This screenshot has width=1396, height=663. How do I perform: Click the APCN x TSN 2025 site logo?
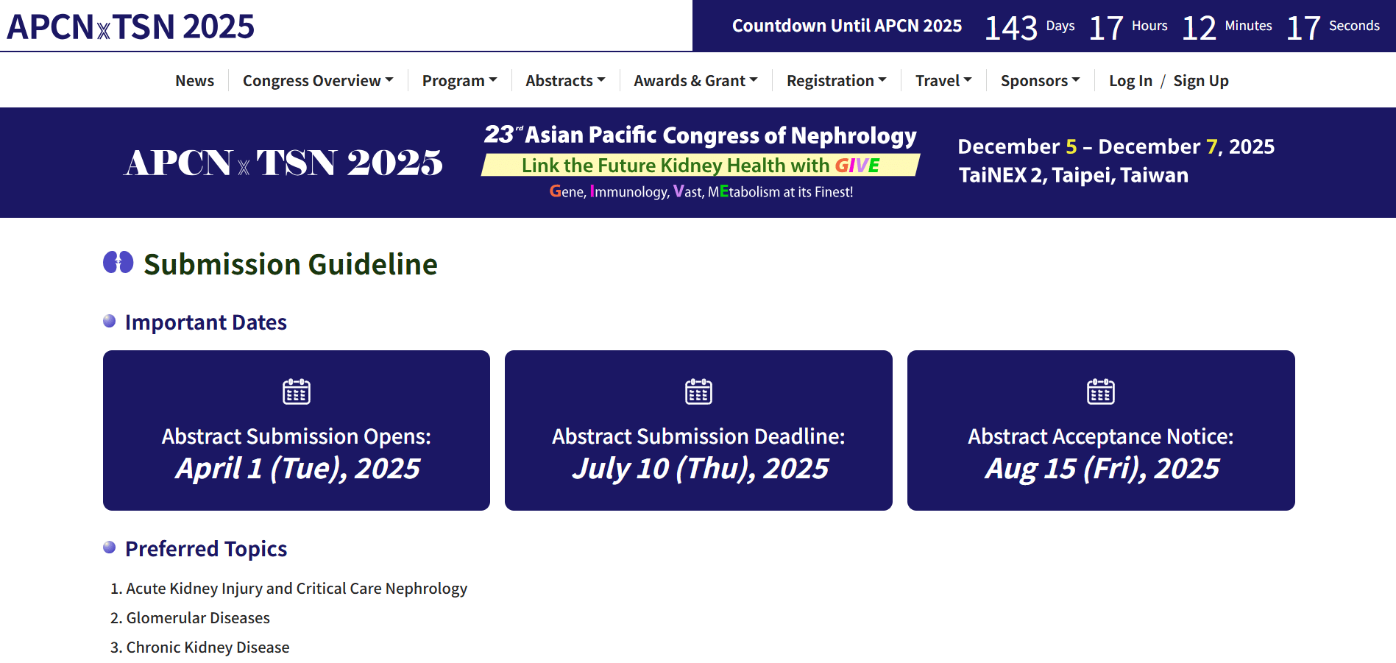[x=130, y=26]
